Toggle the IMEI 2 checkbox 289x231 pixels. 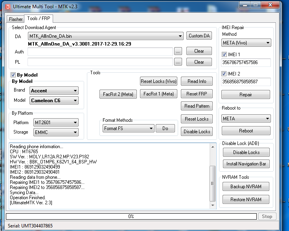point(224,74)
